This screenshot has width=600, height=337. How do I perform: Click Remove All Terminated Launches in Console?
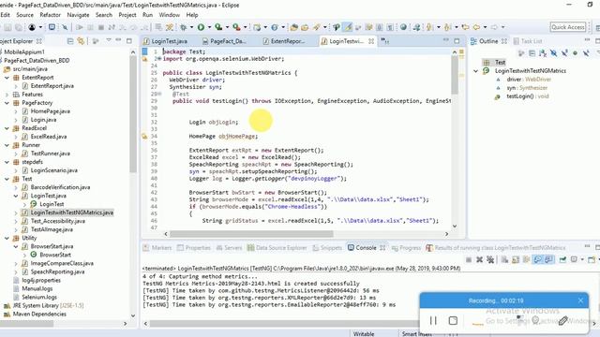point(490,259)
